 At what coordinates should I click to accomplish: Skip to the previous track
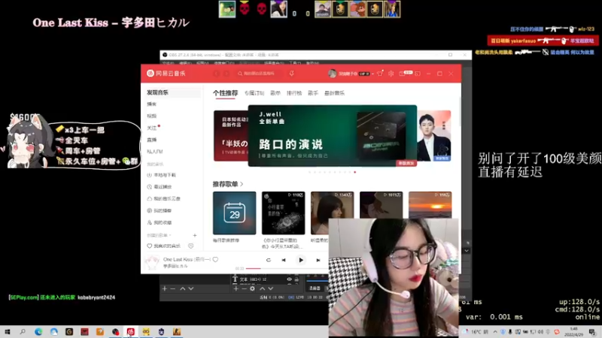[284, 260]
